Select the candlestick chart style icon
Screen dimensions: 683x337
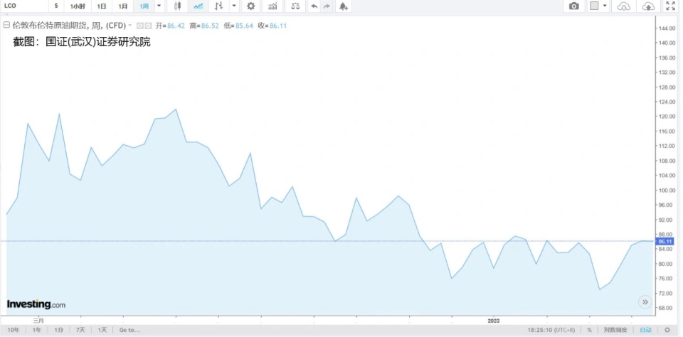click(x=177, y=6)
